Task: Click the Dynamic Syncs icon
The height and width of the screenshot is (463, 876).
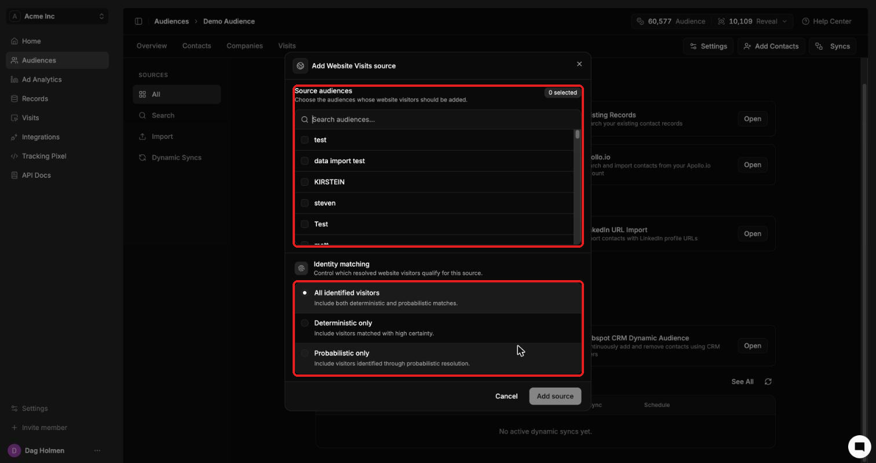Action: click(143, 157)
